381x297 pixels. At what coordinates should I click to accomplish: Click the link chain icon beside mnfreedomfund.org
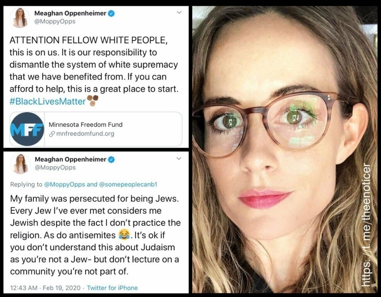tap(52, 134)
